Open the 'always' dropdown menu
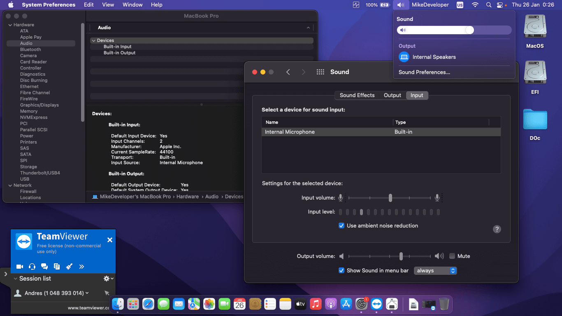 pos(435,270)
